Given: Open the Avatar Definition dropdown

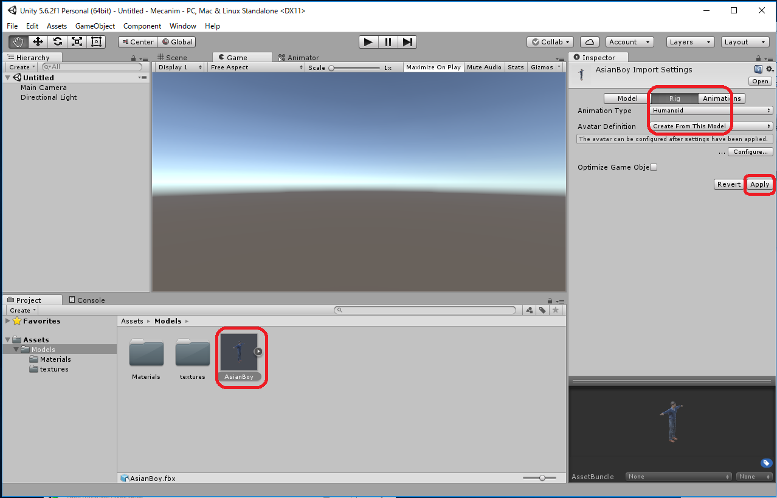Looking at the screenshot, I should 711,126.
